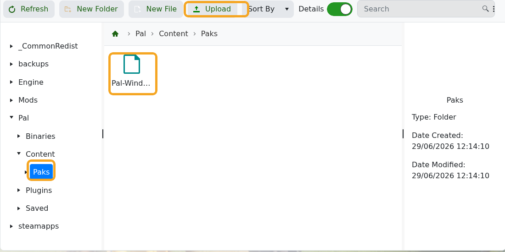Select _CommonRedist in the tree
Image resolution: width=505 pixels, height=252 pixels.
pyautogui.click(x=48, y=46)
